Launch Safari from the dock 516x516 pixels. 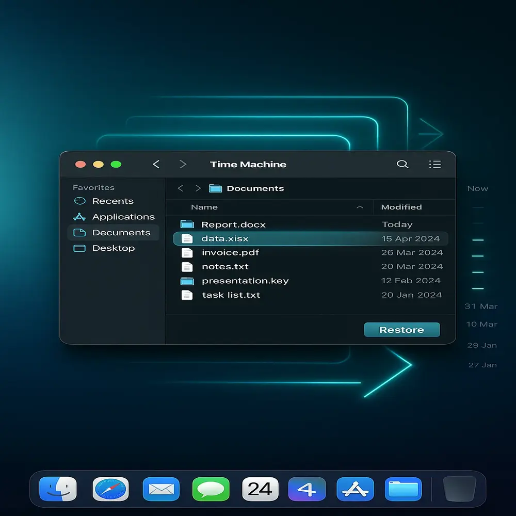coord(110,489)
